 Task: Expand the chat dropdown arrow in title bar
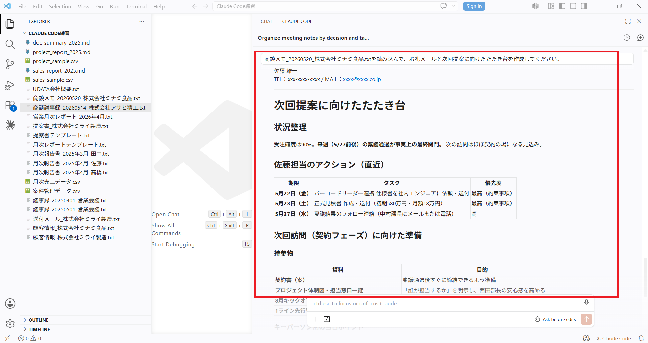454,6
